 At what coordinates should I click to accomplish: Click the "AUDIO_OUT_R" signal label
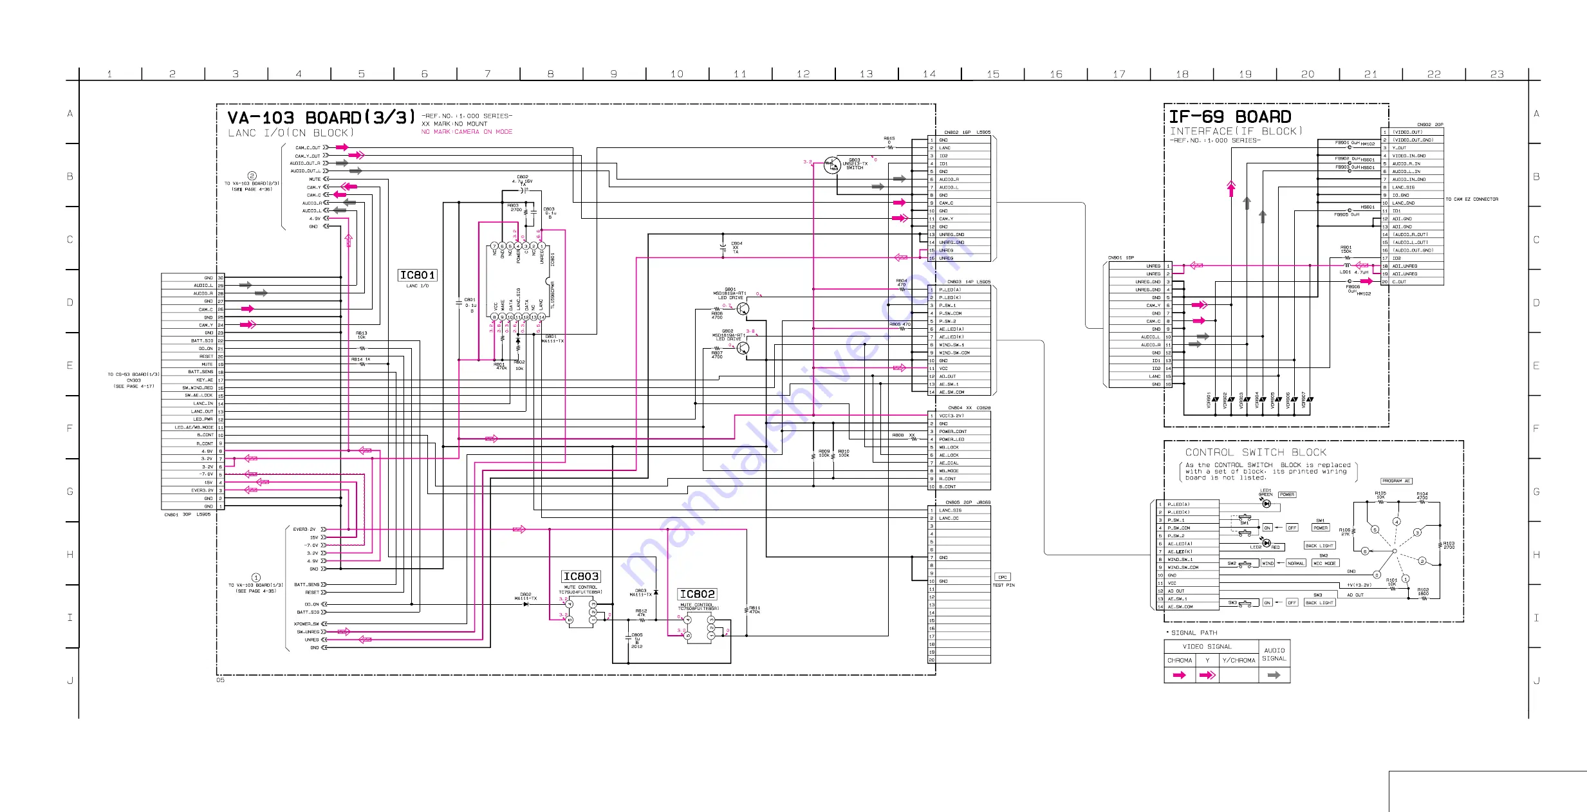[305, 163]
